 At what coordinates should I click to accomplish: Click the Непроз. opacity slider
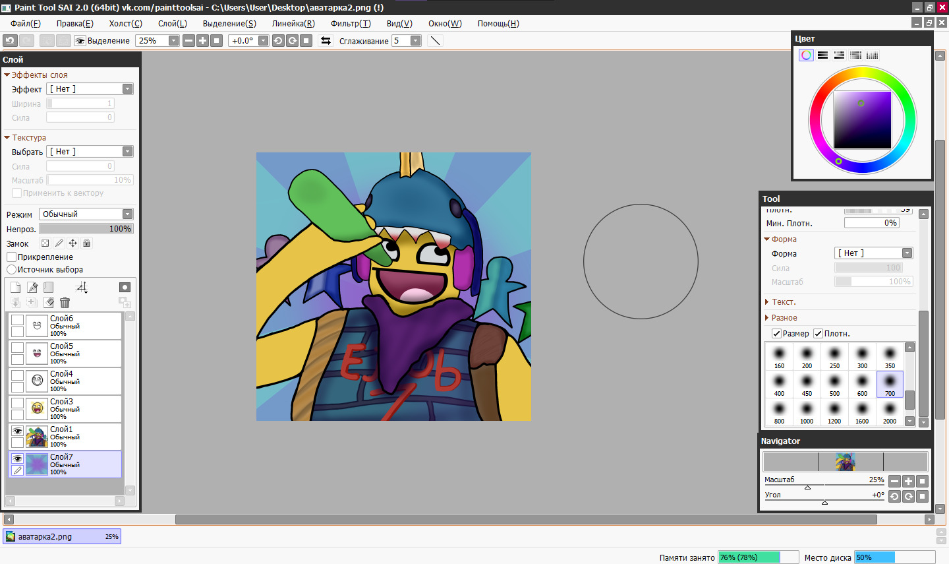tap(86, 229)
